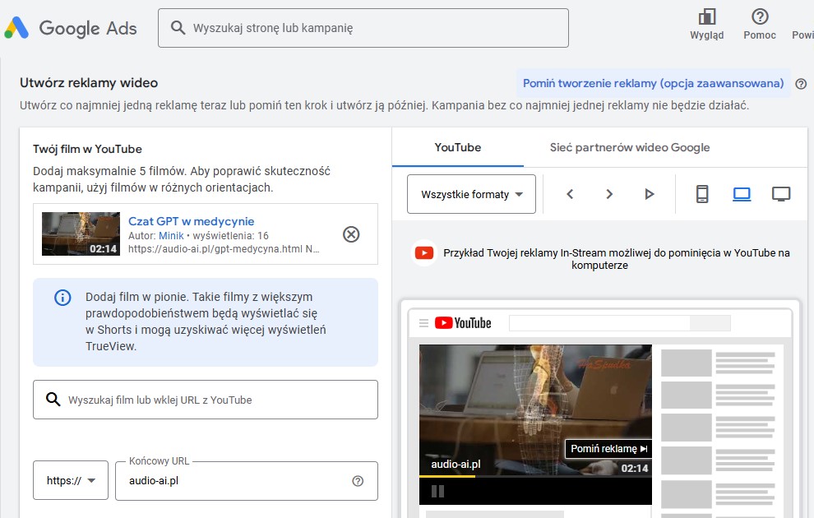Click the Wyszukaj film lub wklej URL field

point(206,400)
